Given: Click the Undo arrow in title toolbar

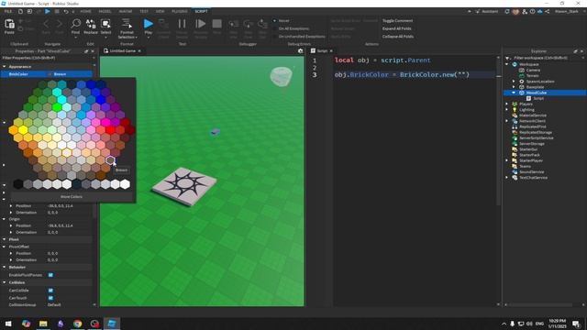Looking at the screenshot, I should [66, 12].
